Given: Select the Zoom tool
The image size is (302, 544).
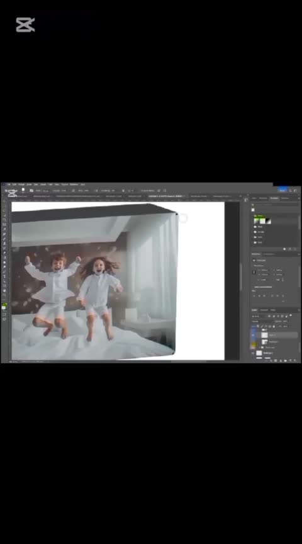Looking at the screenshot, I should pyautogui.click(x=4, y=295).
